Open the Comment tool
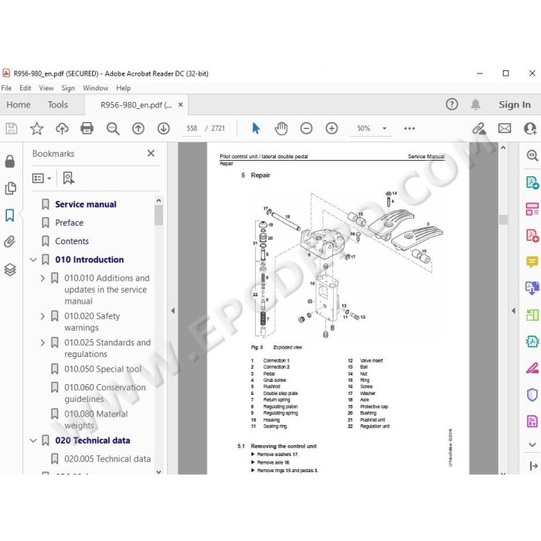The image size is (541, 541). 532,262
